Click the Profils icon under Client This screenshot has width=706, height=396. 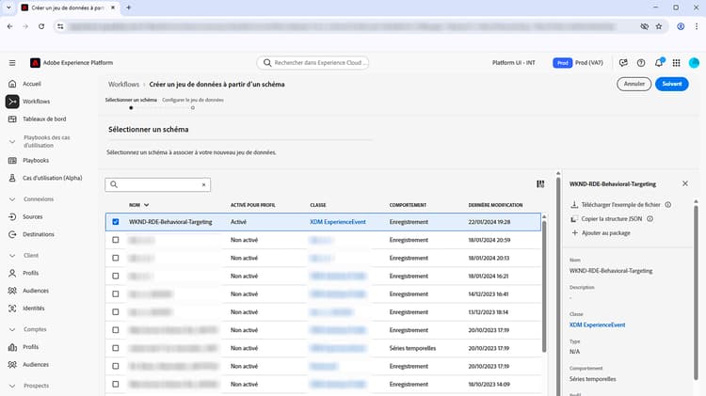coord(12,273)
